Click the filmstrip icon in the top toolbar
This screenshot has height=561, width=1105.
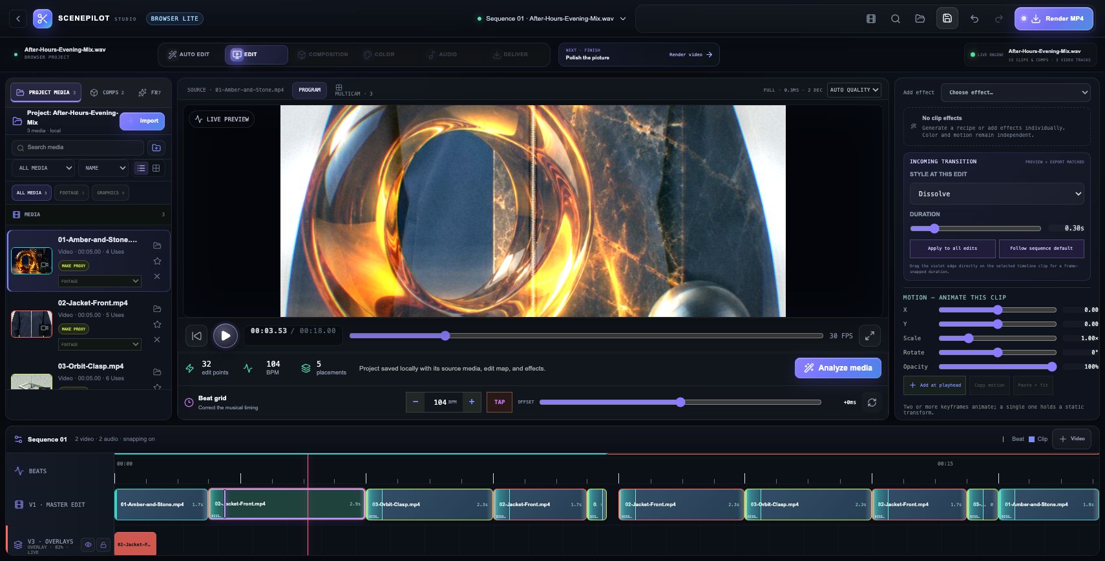pos(871,19)
